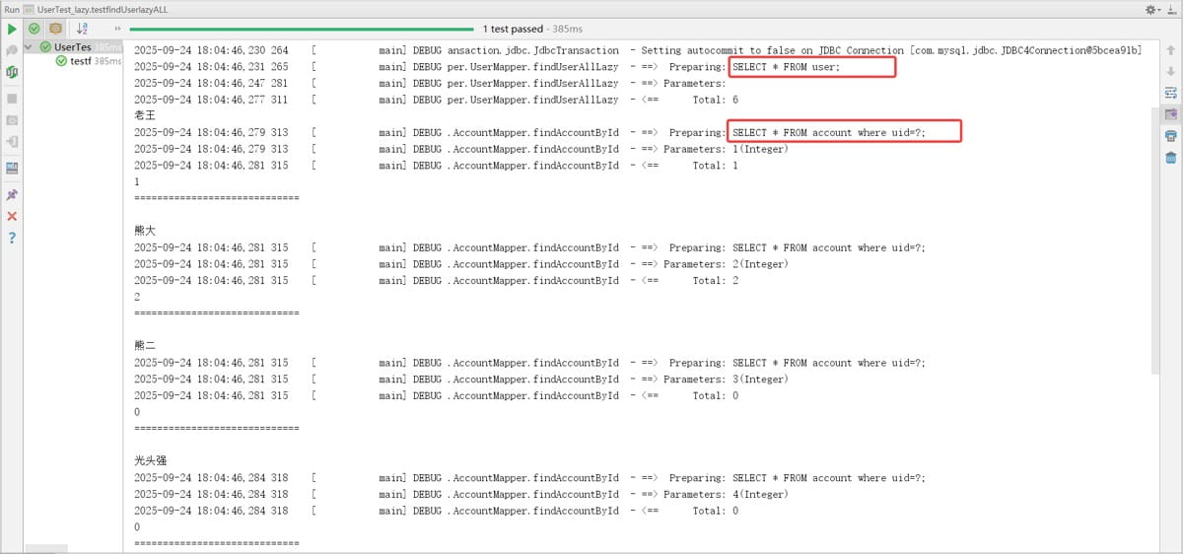Click the '2025-09-24 18:04:46,277' timestamp
Image resolution: width=1183 pixels, height=554 pixels.
[x=198, y=100]
